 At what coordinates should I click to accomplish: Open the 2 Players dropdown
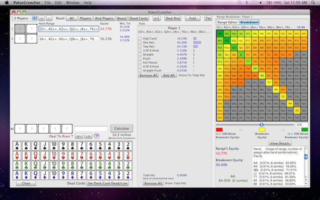24,18
